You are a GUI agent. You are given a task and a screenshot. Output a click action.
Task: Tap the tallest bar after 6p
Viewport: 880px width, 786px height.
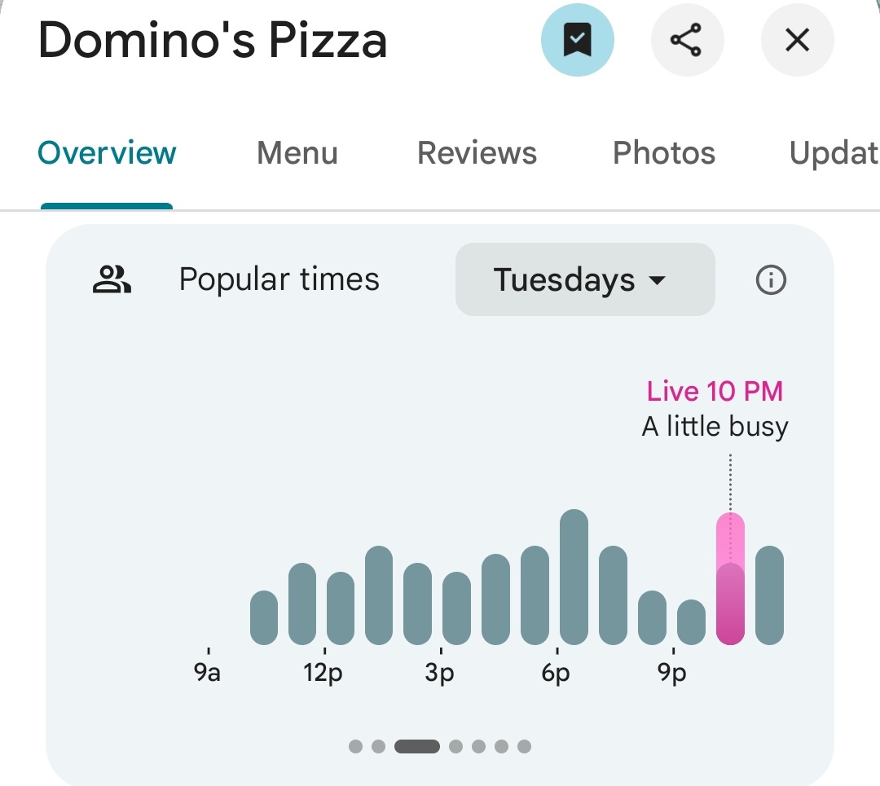(574, 577)
